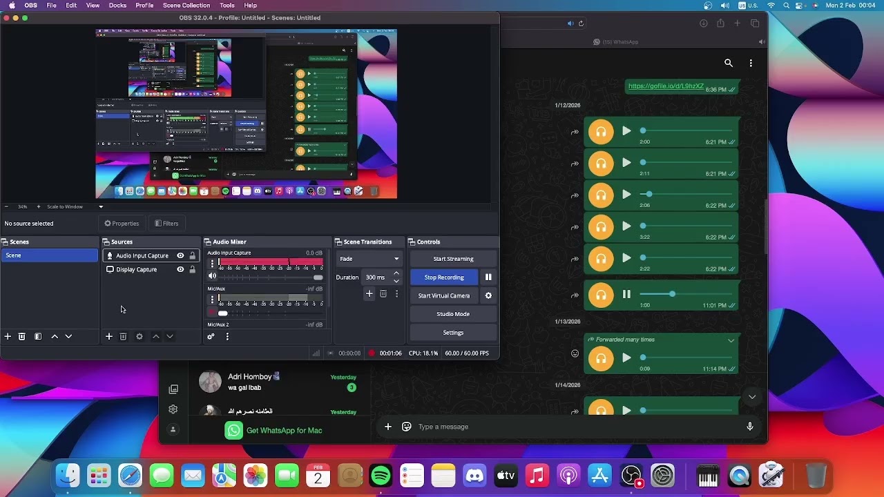Decrease transition duration stepper down
The height and width of the screenshot is (497, 884).
pyautogui.click(x=396, y=281)
